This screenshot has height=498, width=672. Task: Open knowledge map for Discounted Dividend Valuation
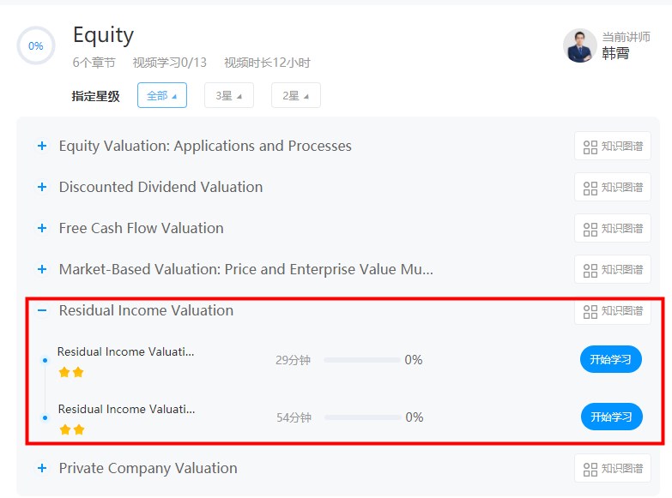coord(612,188)
